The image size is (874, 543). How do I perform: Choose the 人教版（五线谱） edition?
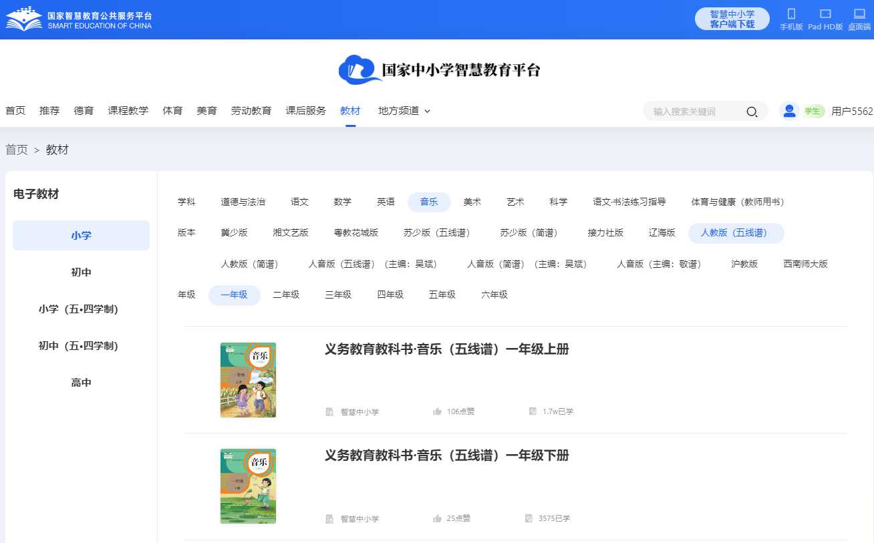tap(736, 233)
